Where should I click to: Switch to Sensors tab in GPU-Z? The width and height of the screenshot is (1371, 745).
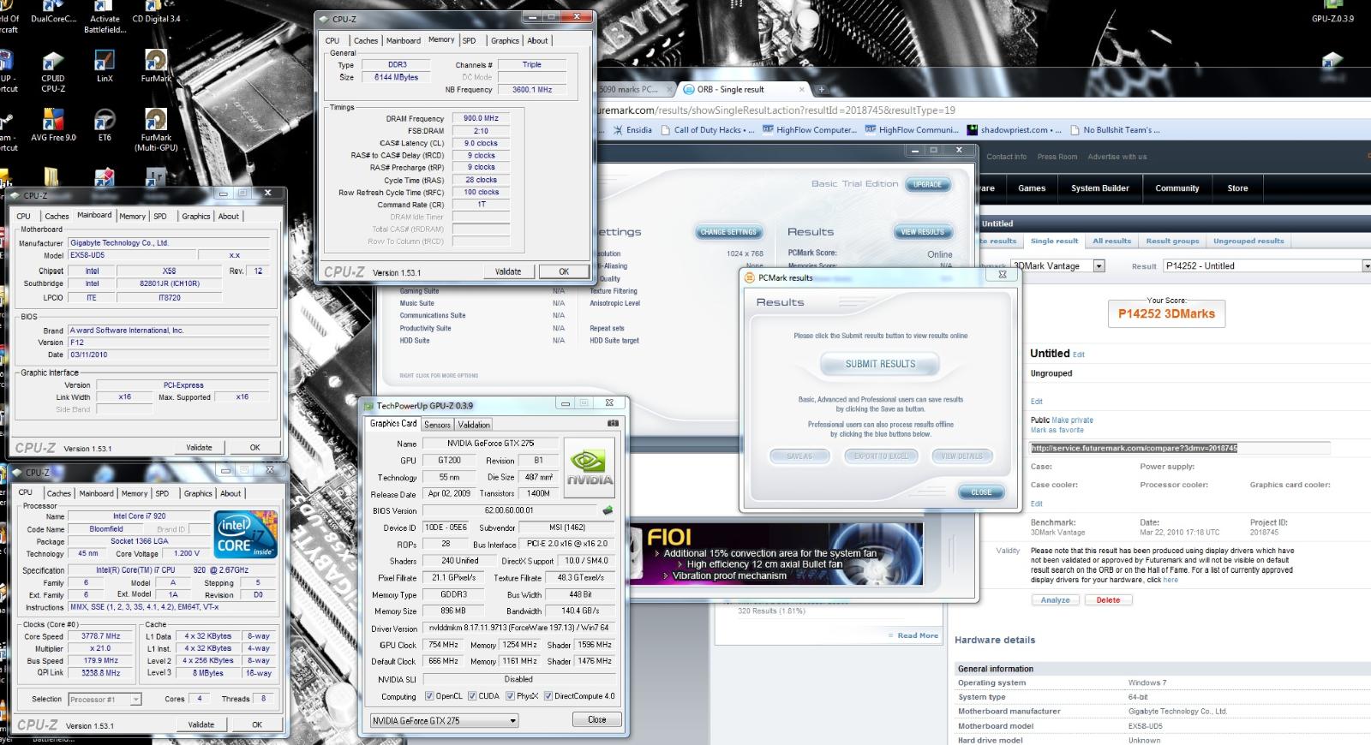(437, 425)
